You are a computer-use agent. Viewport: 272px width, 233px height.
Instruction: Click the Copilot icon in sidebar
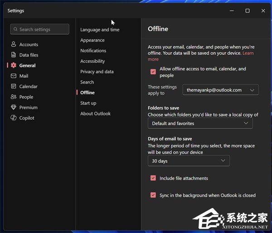tap(14, 118)
